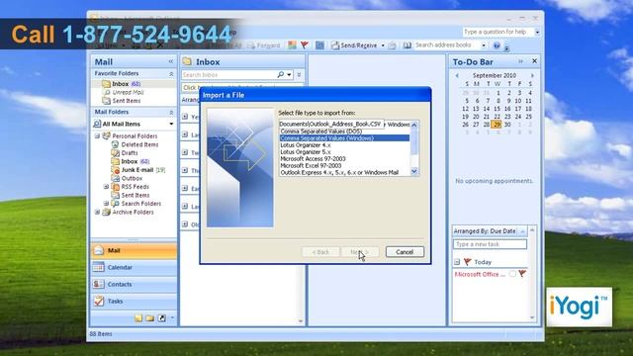Click the Send/Receive toolbar button
Viewport: 633px width, 356px height.
[354, 45]
